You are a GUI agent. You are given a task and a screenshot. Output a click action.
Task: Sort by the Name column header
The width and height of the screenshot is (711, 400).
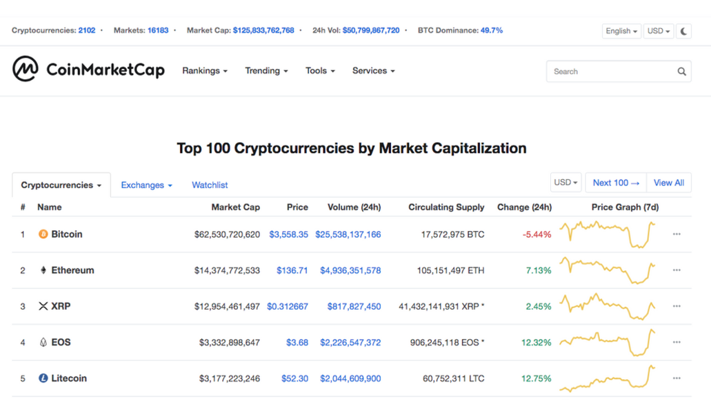point(49,207)
